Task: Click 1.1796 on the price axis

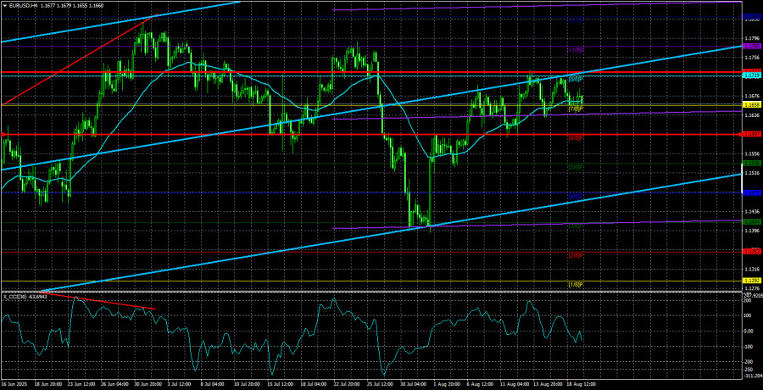Action: point(752,38)
